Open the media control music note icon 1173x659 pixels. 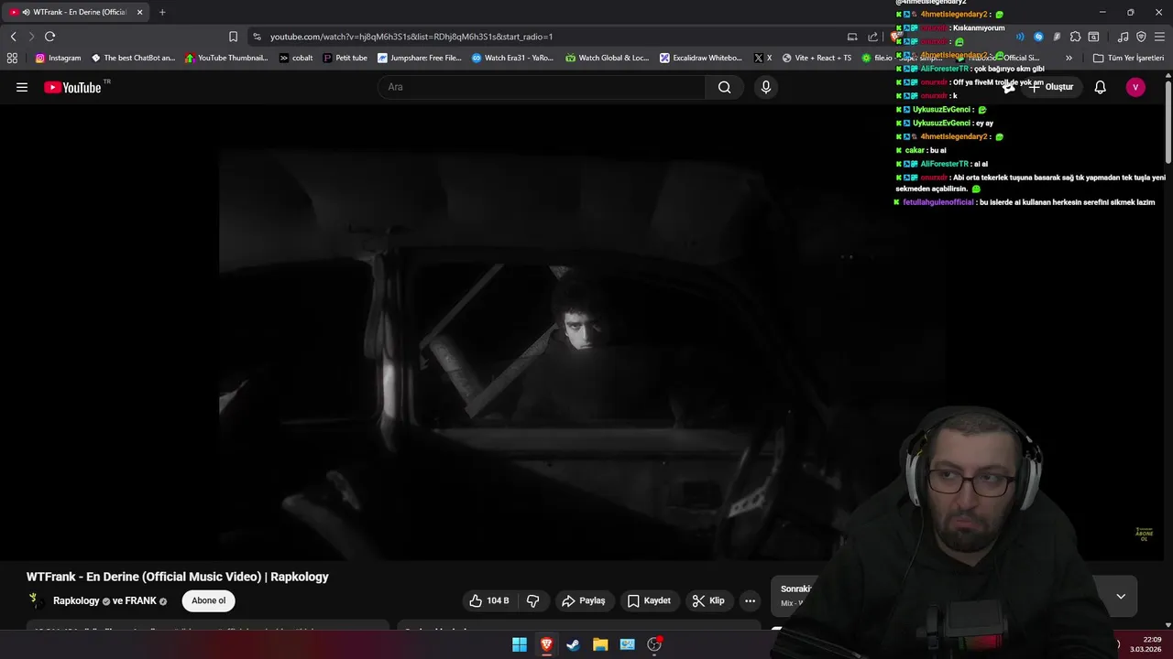click(x=1123, y=37)
